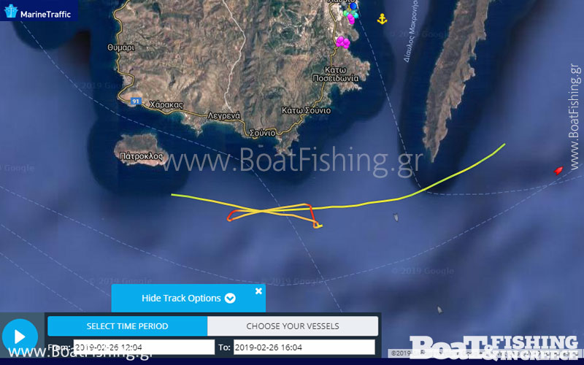Click the blue vessel marker at port
This screenshot has height=365, width=584.
(x=353, y=6)
